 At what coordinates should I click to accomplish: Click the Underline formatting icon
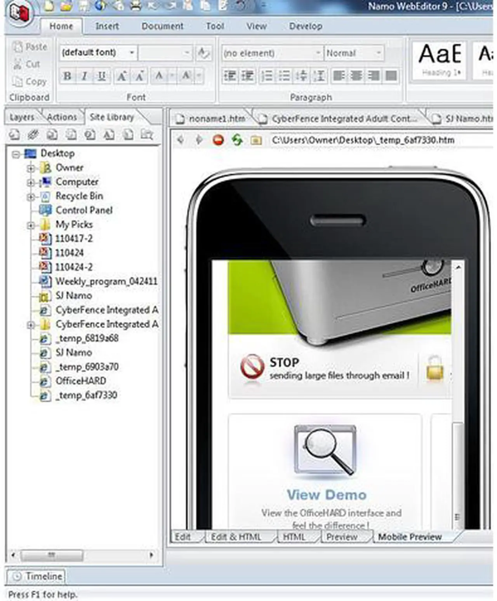102,76
